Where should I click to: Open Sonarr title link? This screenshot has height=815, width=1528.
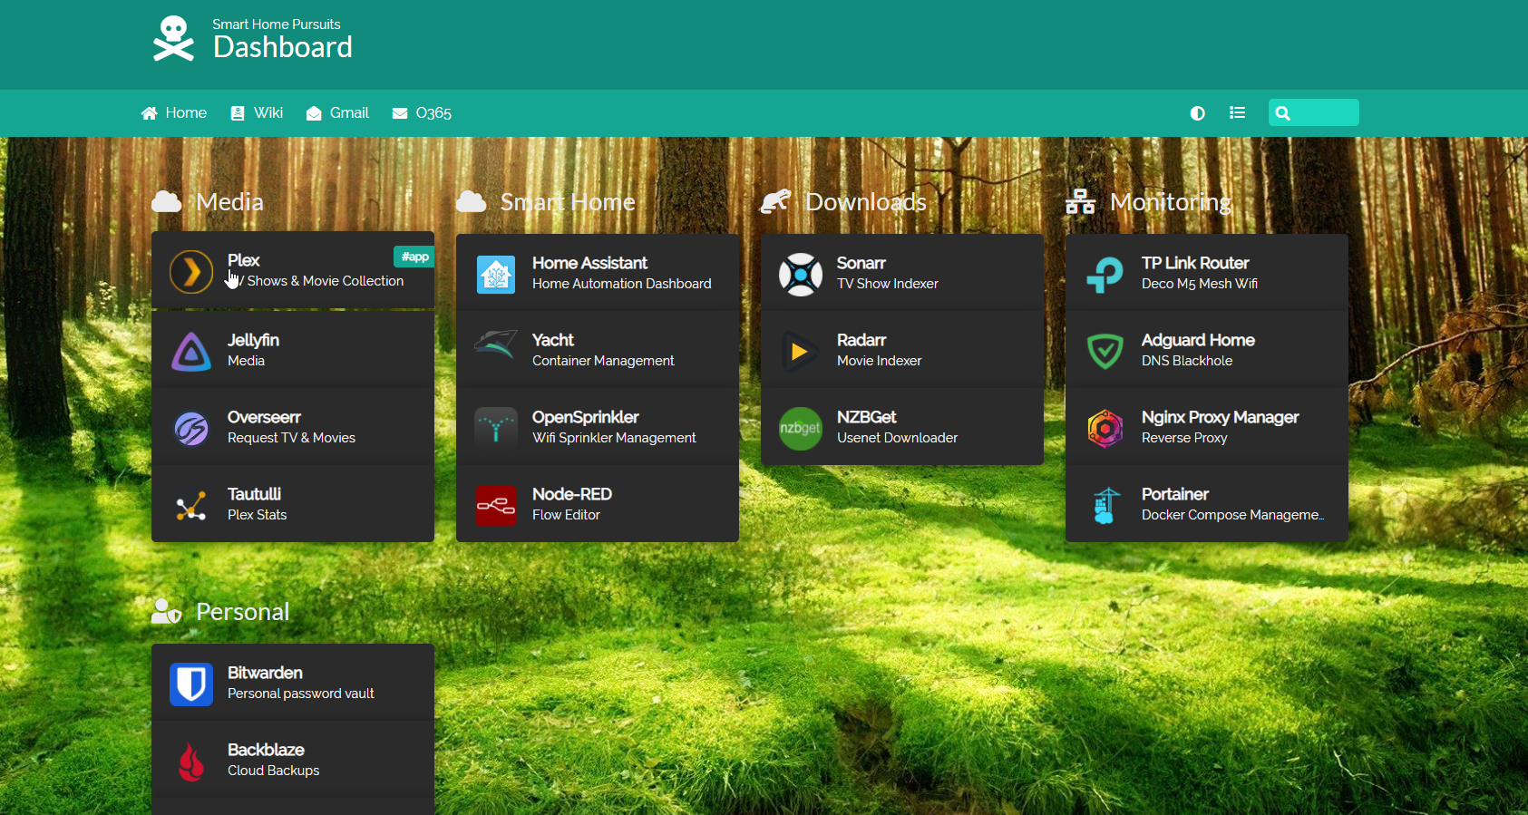[x=861, y=263]
